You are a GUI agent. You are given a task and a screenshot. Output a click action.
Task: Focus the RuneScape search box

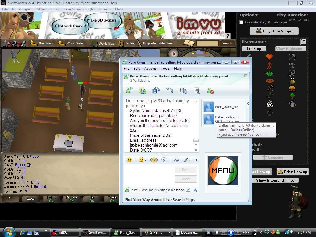207,43
